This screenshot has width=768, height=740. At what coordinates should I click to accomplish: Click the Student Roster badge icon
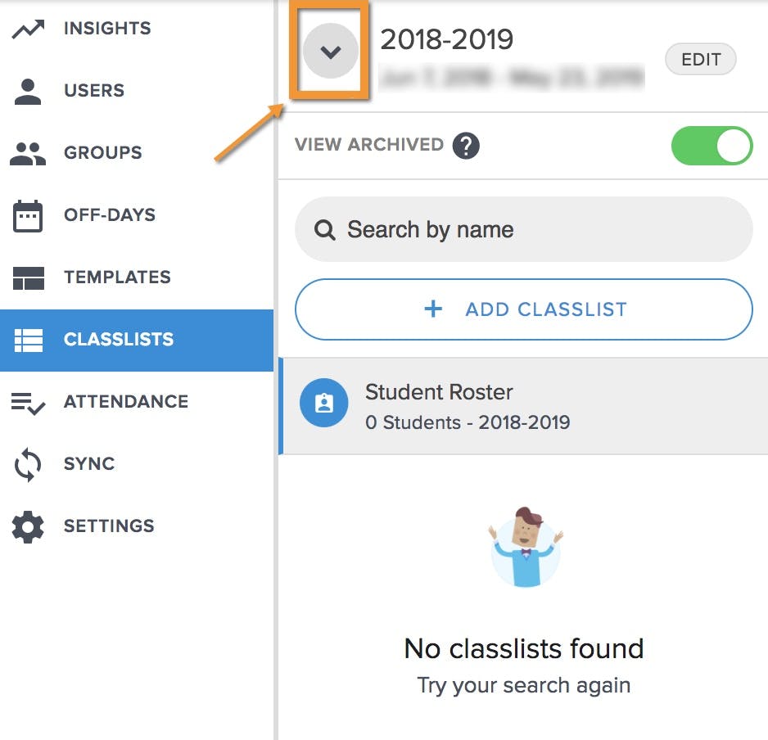tap(323, 403)
